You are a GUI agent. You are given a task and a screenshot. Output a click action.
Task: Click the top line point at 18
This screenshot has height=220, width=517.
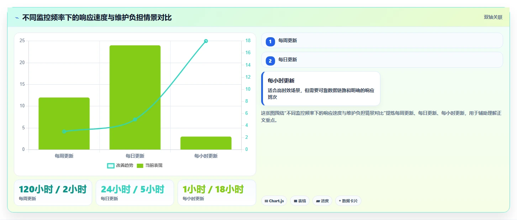[206, 41]
